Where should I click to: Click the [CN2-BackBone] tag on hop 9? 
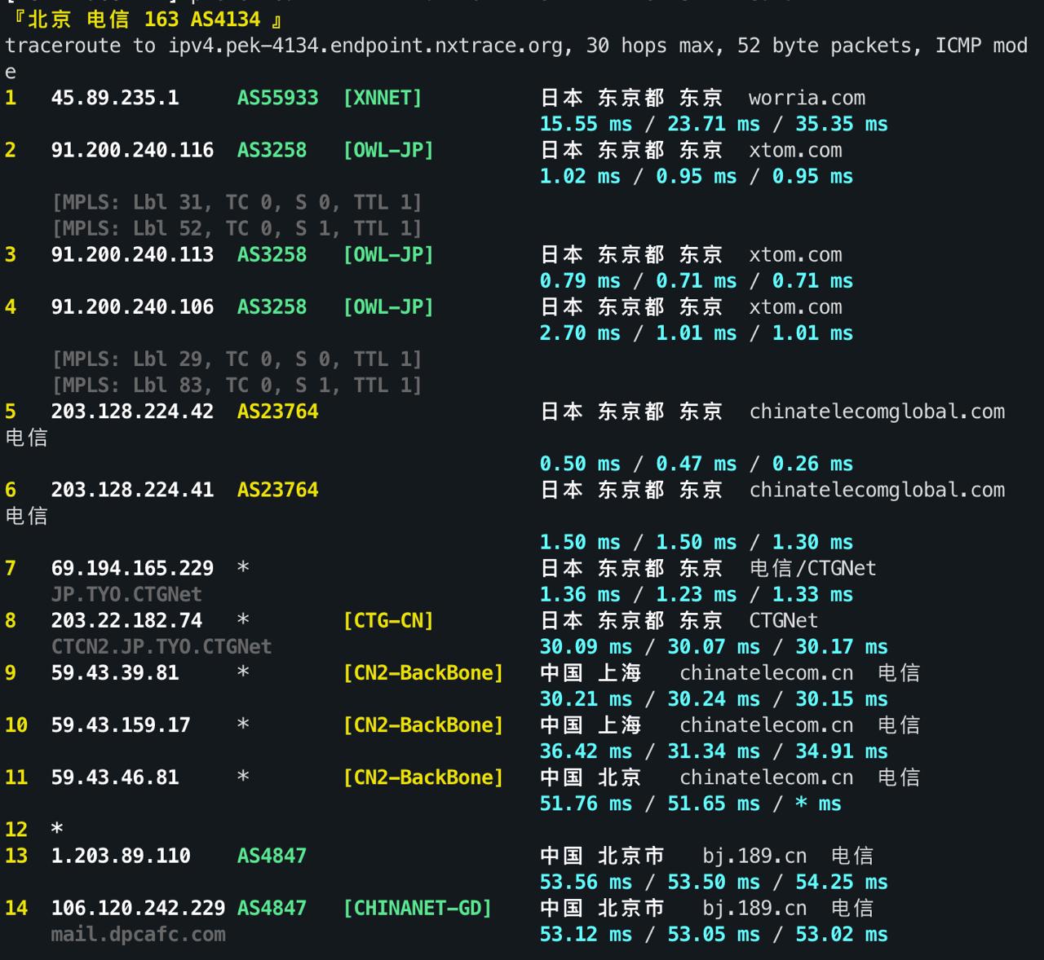(422, 672)
